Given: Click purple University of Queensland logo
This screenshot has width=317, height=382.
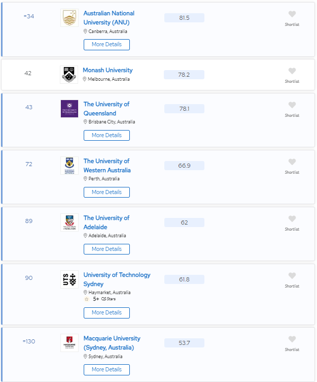Looking at the screenshot, I should click(x=69, y=109).
